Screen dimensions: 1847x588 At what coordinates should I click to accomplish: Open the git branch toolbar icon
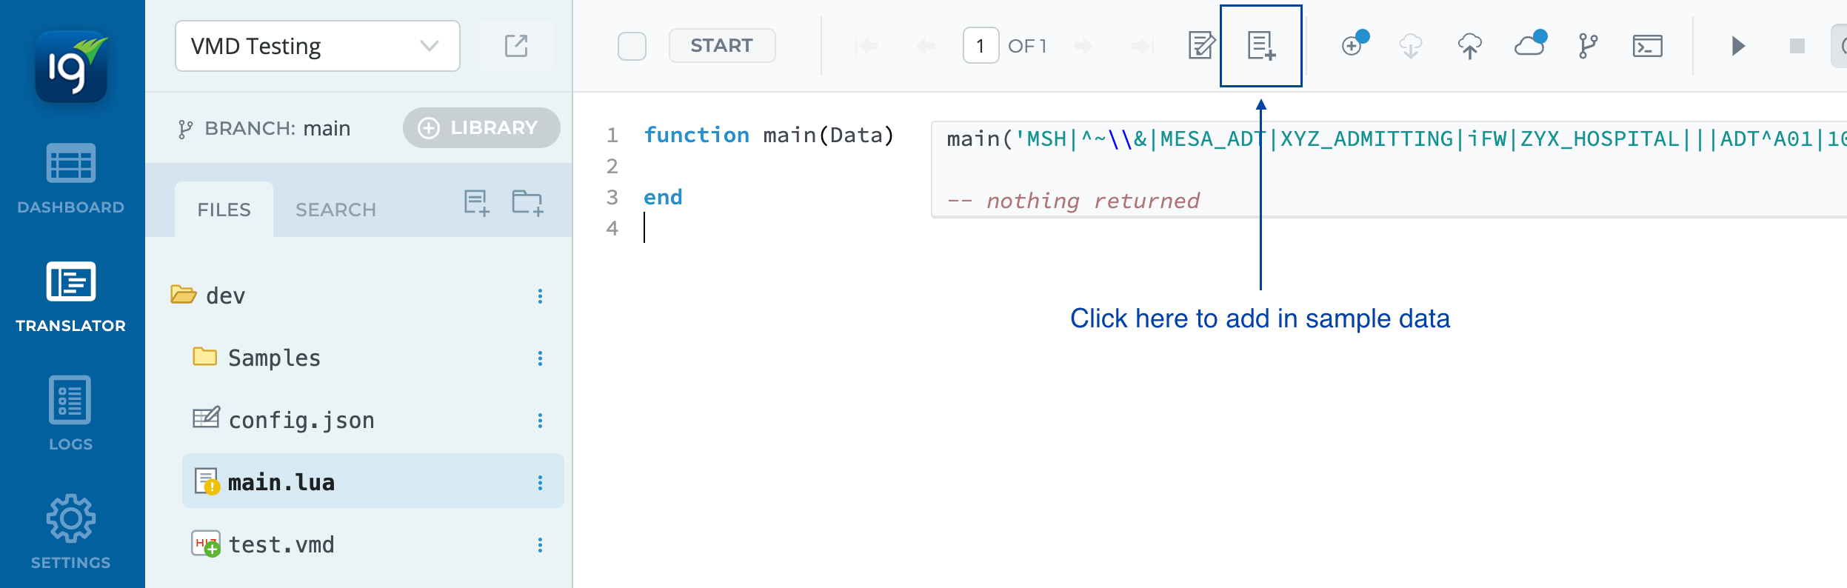click(x=1588, y=46)
